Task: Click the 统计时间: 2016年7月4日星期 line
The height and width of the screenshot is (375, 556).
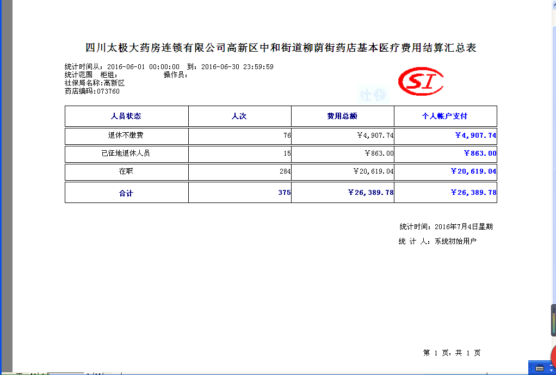Action: point(446,227)
